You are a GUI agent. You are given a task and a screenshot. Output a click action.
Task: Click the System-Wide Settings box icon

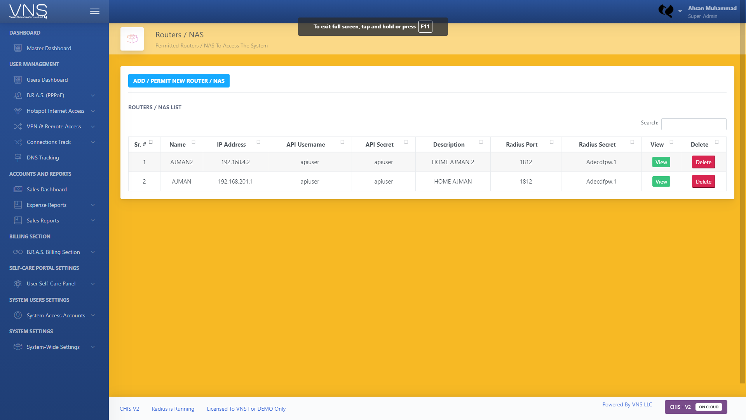[x=18, y=346]
